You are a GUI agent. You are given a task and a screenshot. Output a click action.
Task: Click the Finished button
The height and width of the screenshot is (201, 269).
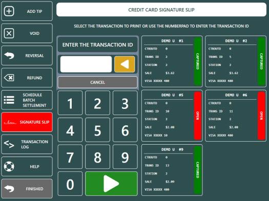point(27,189)
